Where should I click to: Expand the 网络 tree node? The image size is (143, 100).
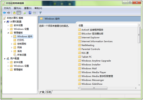(x=12, y=48)
